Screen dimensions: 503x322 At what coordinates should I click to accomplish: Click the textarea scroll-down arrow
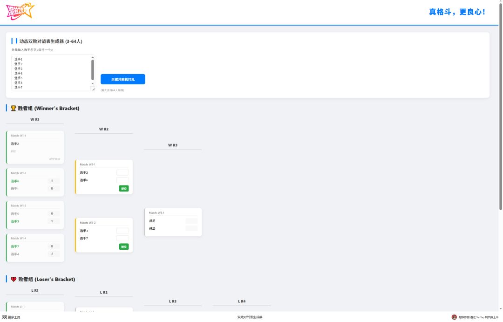click(93, 83)
